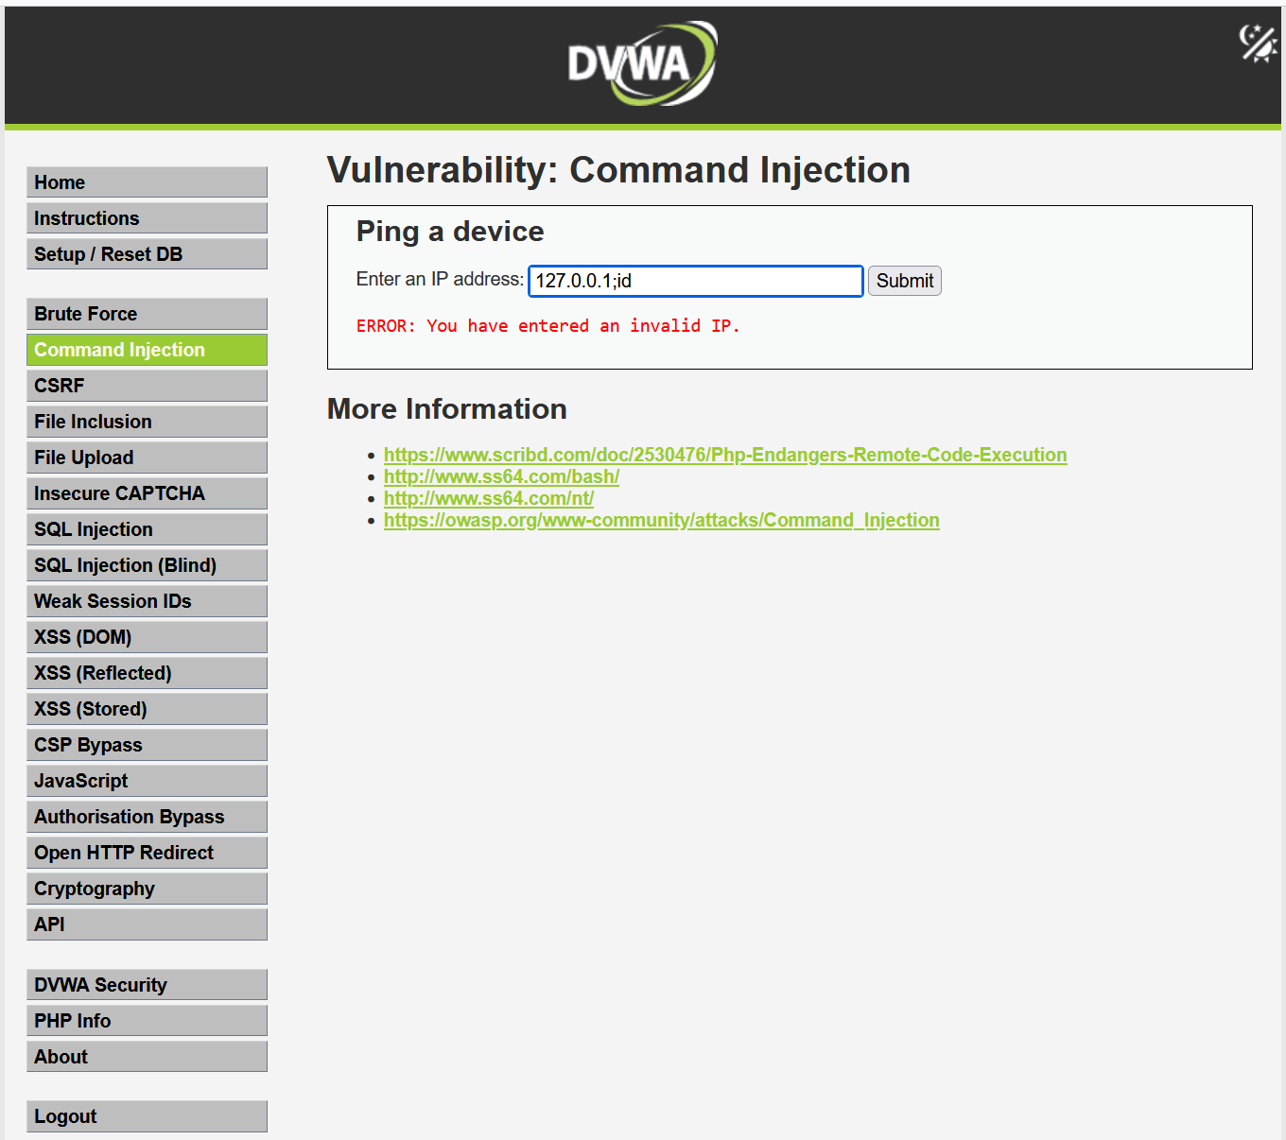This screenshot has height=1140, width=1286.
Task: View the PHP Info page
Action: pyautogui.click(x=147, y=1021)
